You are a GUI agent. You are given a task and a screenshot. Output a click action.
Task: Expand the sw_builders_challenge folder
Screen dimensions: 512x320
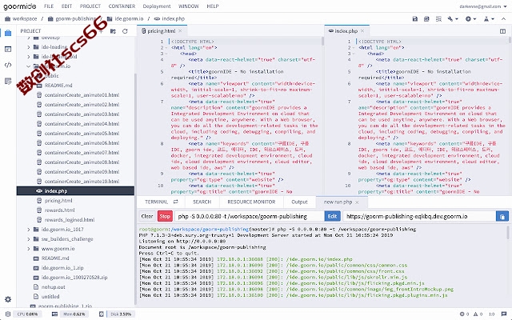pos(29,239)
